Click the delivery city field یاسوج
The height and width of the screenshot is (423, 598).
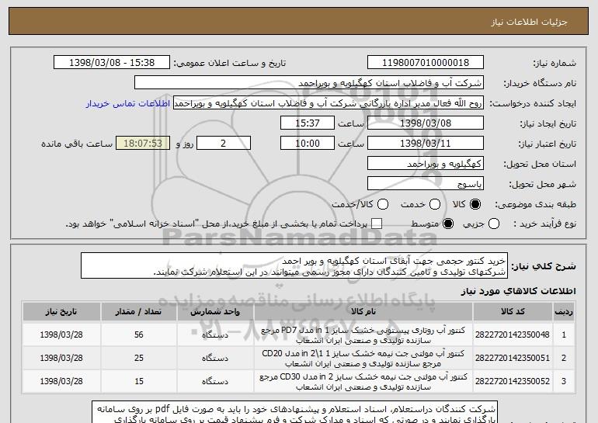click(426, 184)
